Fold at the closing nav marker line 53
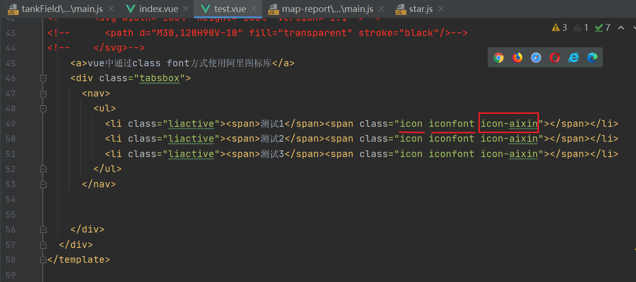This screenshot has height=282, width=636. 43,184
